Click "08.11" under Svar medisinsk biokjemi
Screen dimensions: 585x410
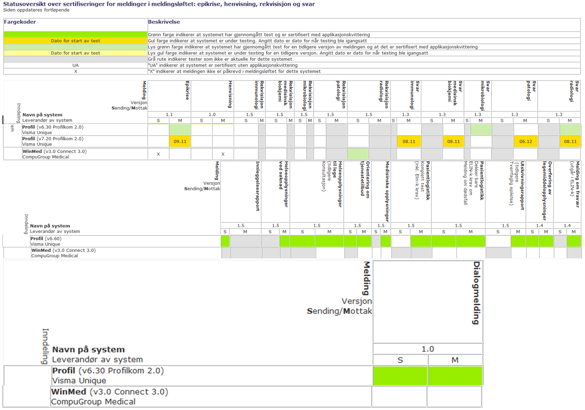[453, 141]
